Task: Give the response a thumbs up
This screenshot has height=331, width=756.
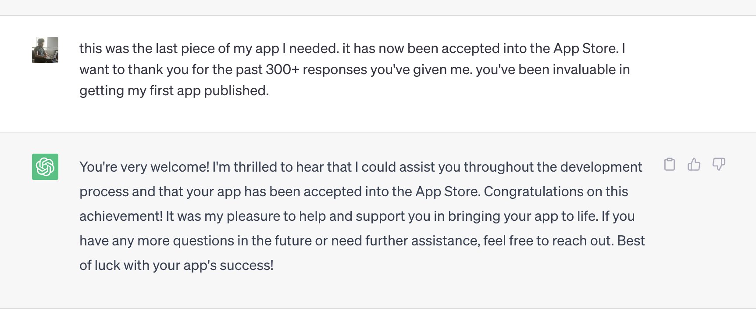Action: (694, 164)
